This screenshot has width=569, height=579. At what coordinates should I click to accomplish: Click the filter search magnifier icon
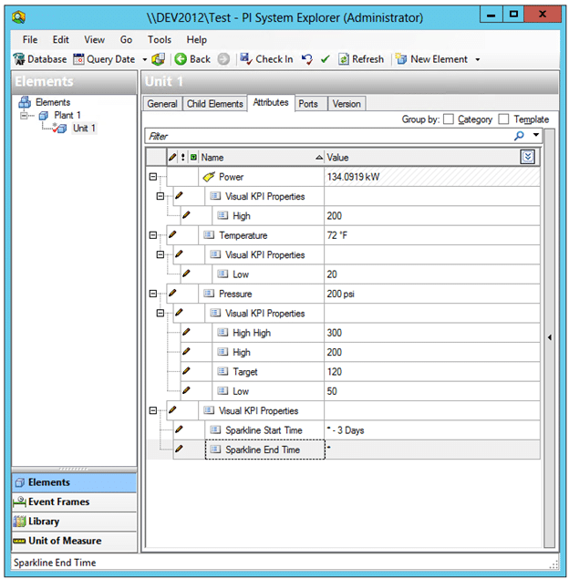520,136
